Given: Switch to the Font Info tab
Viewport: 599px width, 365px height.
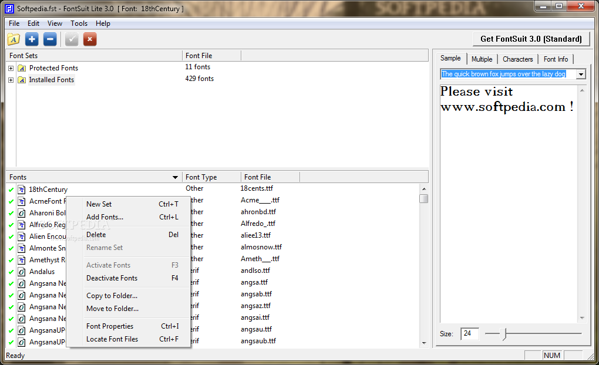Looking at the screenshot, I should click(x=556, y=59).
